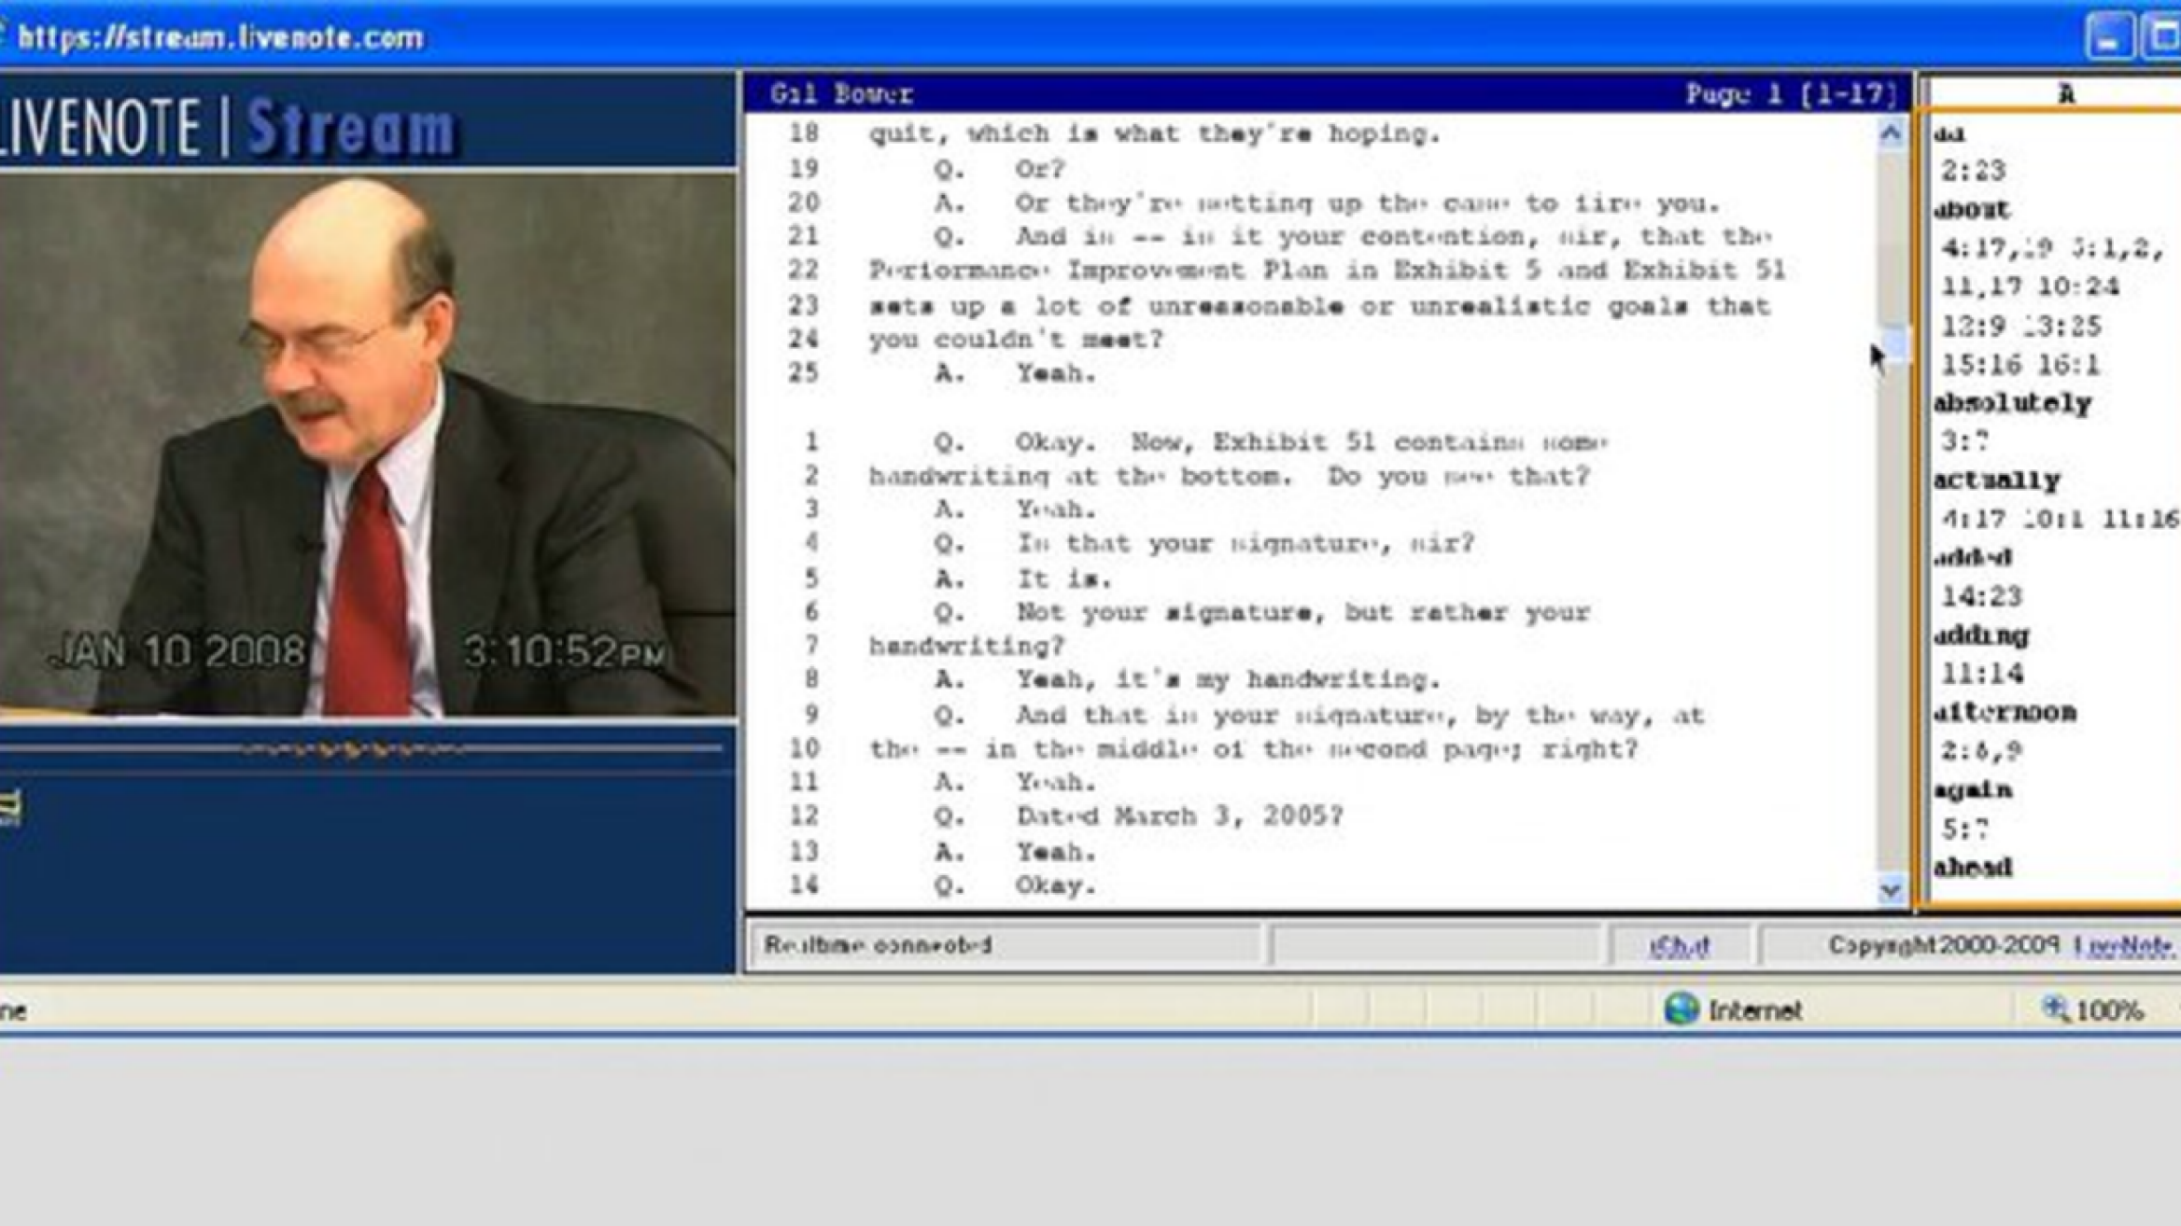Click the deposition video frame
This screenshot has width=2181, height=1226.
pyautogui.click(x=368, y=446)
